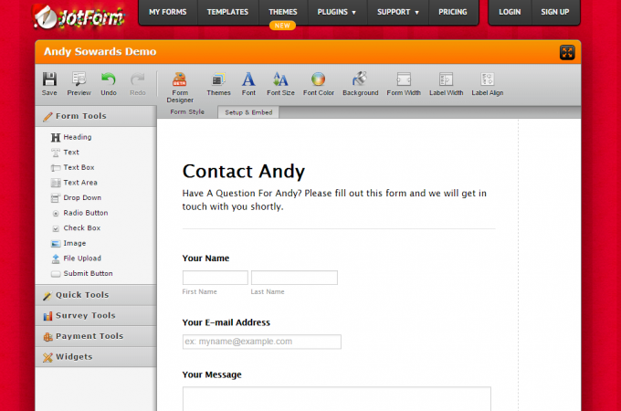Open form Preview from toolbar
Screen dimensions: 621x411
pyautogui.click(x=79, y=83)
